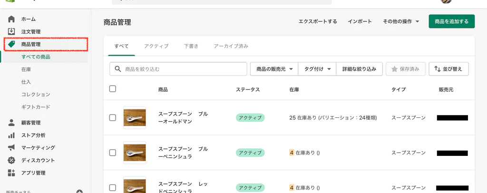Screen dimensions: 487x193
Task: Click the 保存済み button
Action: [406, 69]
